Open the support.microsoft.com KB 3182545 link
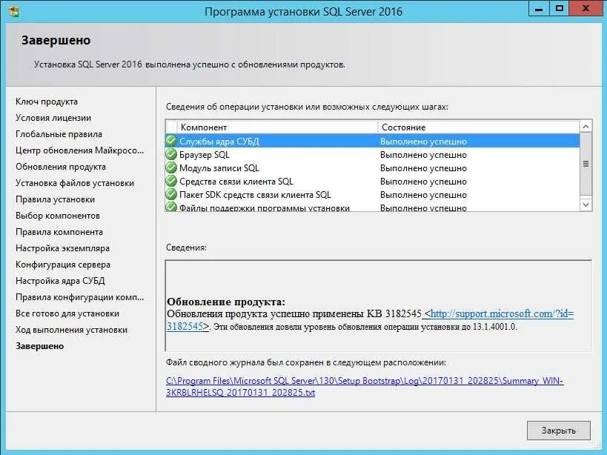 click(x=370, y=320)
